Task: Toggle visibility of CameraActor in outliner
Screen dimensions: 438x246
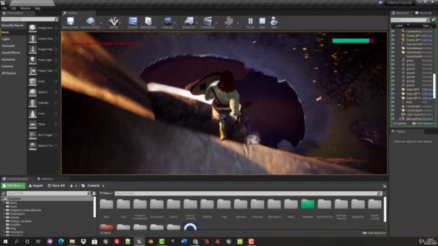Action: [393, 31]
